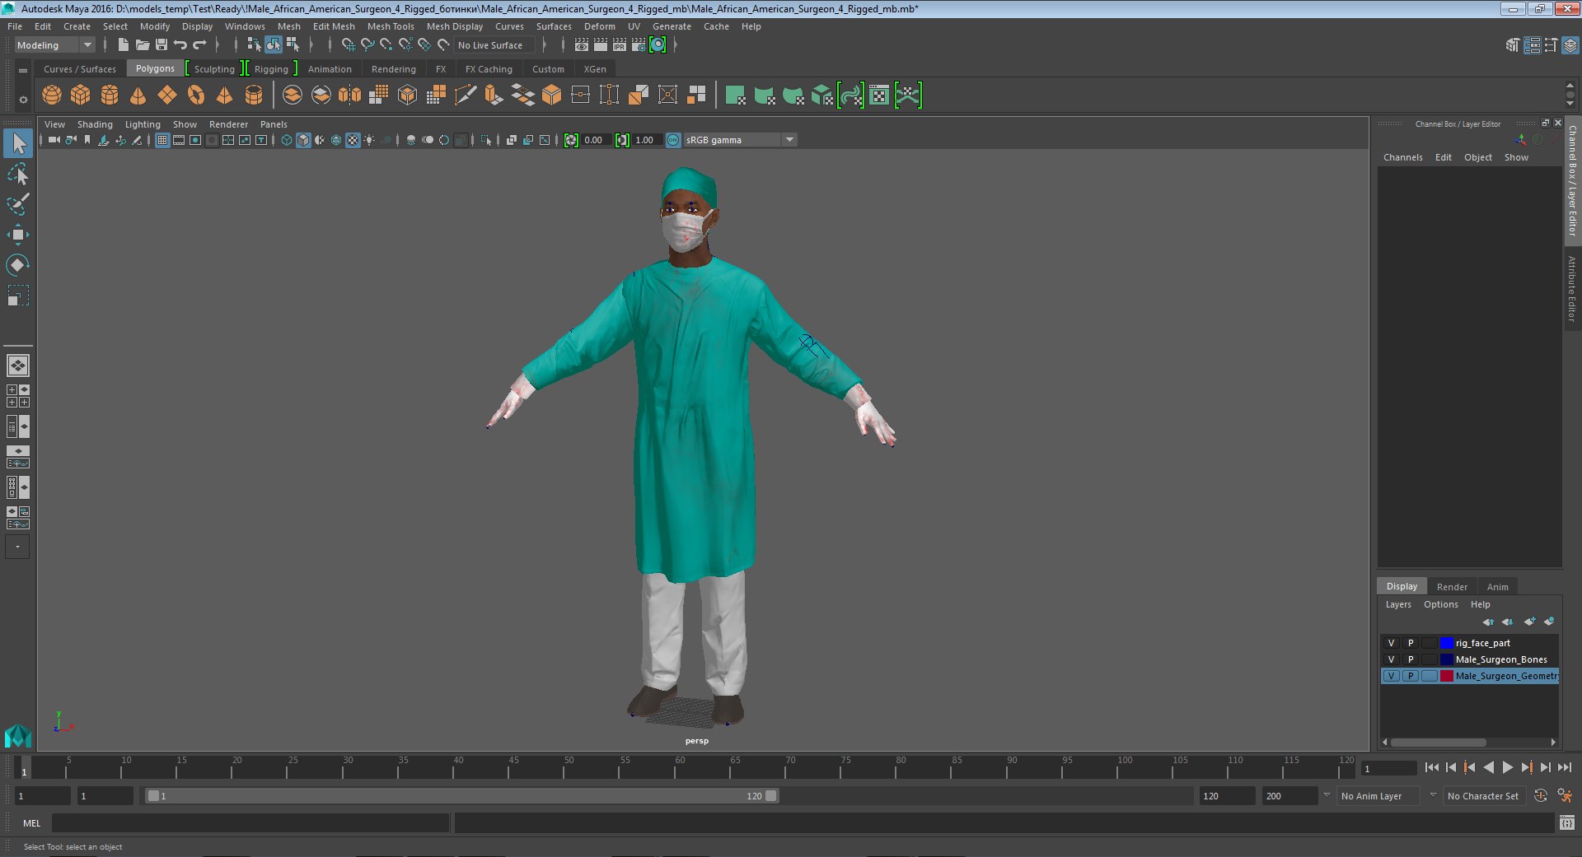The image size is (1582, 857).
Task: Save the scene with floppy icon
Action: [161, 45]
